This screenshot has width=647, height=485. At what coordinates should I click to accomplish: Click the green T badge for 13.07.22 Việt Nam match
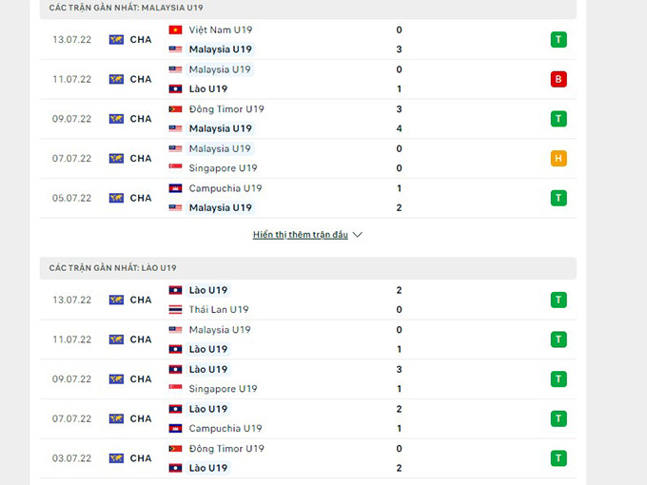point(559,39)
